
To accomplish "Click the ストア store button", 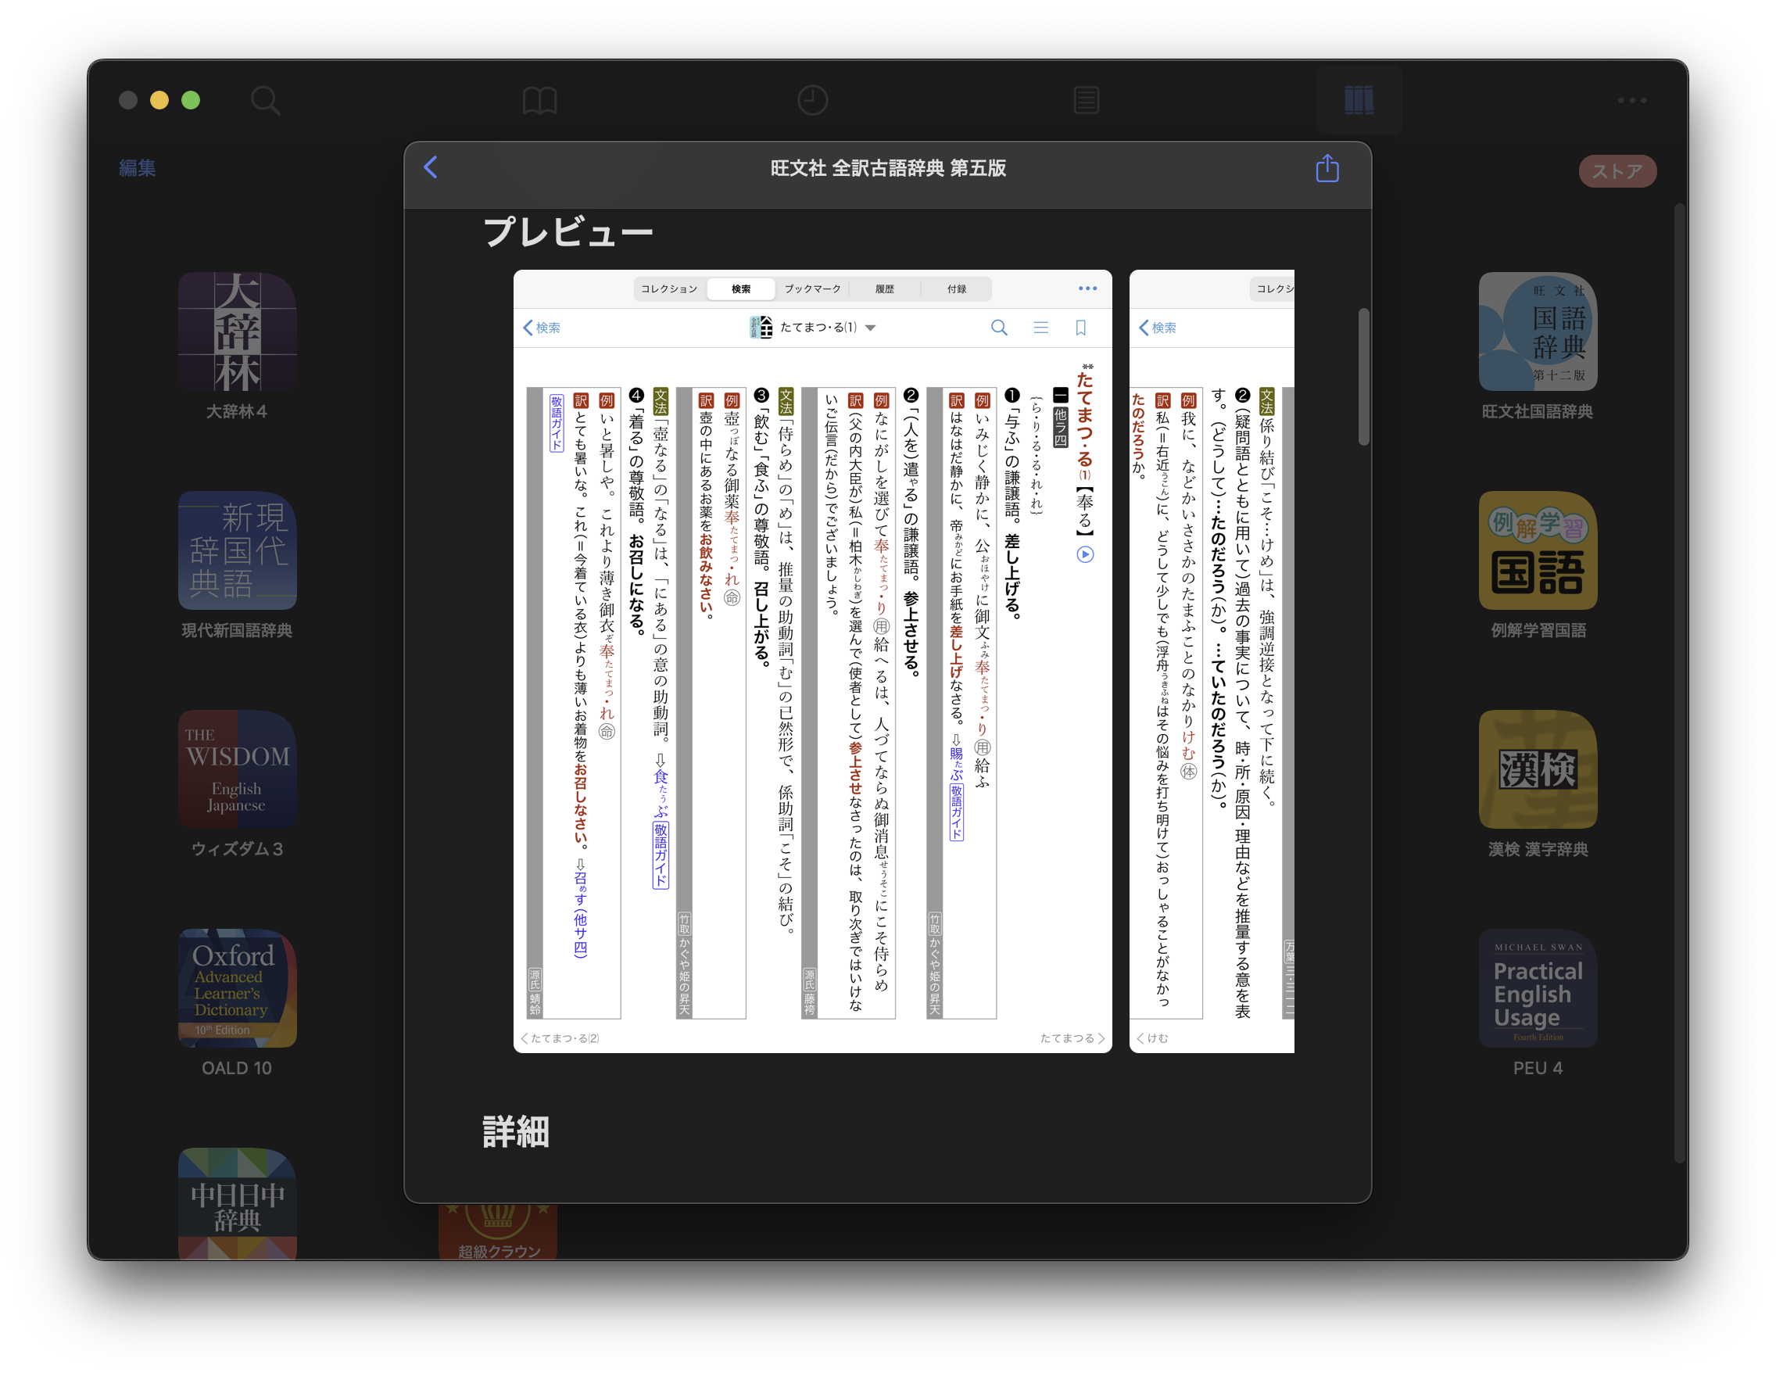I will pyautogui.click(x=1617, y=170).
